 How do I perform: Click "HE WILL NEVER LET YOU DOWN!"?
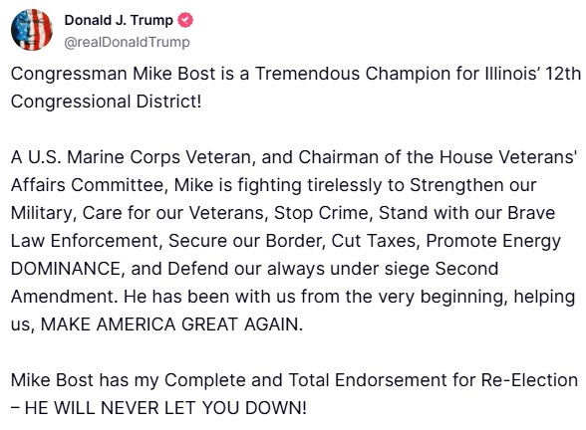pyautogui.click(x=165, y=408)
